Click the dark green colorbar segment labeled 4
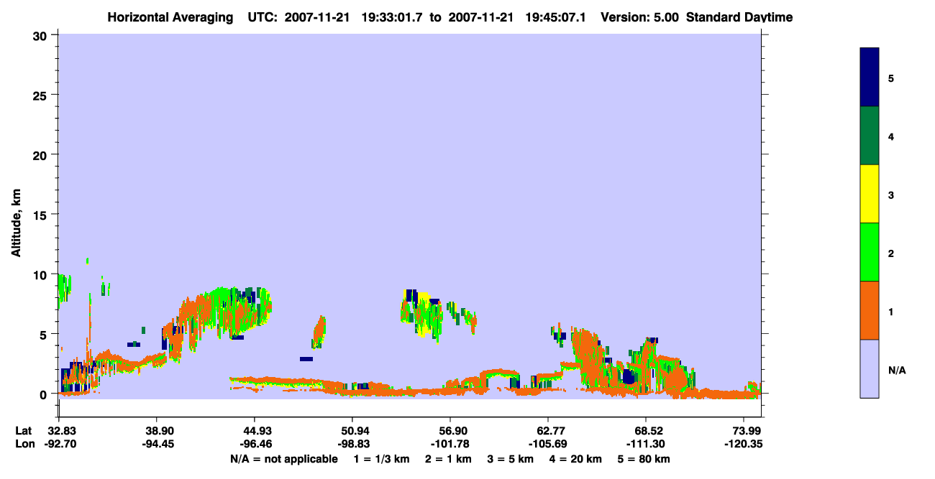The image size is (935, 479). tap(870, 136)
